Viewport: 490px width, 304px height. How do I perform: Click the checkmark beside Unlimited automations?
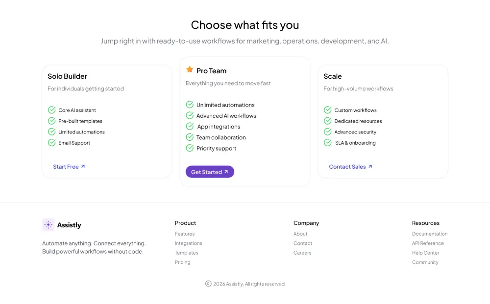coord(190,105)
